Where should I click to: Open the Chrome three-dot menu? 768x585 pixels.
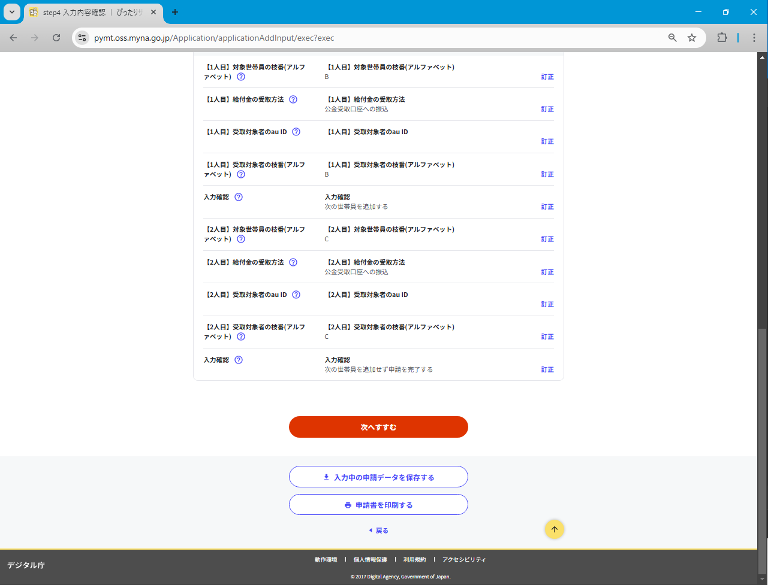754,38
